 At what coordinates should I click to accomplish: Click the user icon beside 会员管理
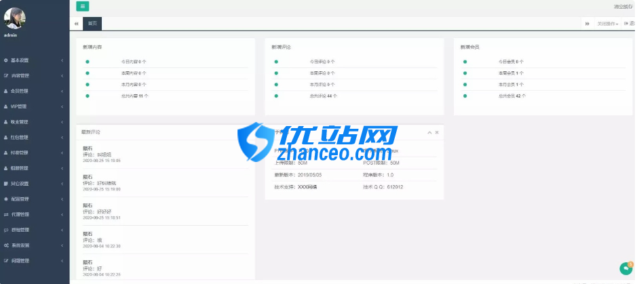pyautogui.click(x=5, y=92)
